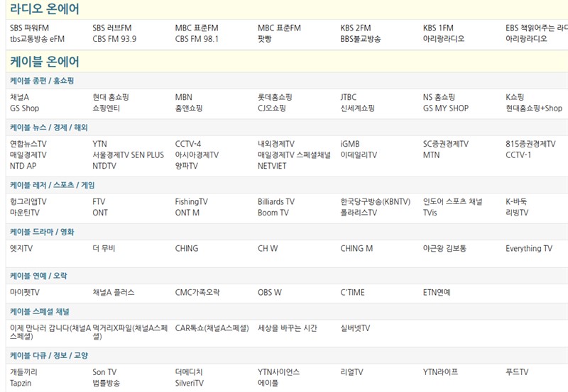Open CJ오쇼핑 channel
568x392 pixels.
coord(272,108)
